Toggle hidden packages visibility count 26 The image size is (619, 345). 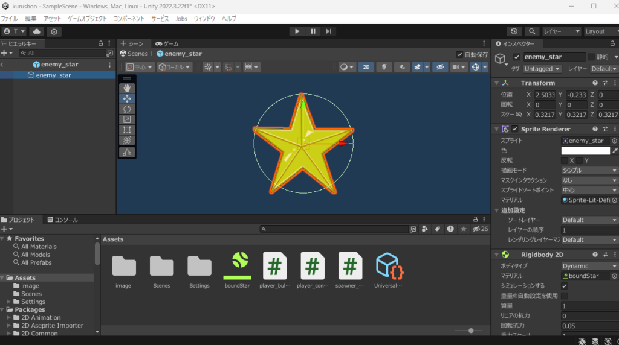click(x=481, y=229)
